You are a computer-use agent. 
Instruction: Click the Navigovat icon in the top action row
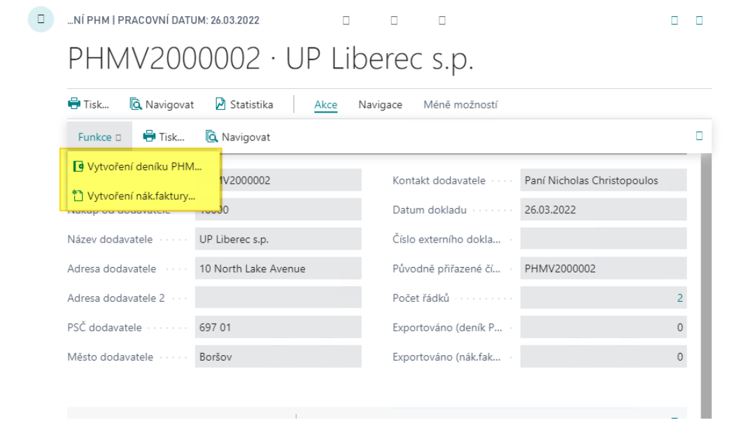(x=136, y=105)
